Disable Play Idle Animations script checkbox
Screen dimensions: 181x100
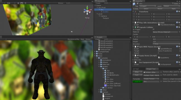(x=138, y=23)
